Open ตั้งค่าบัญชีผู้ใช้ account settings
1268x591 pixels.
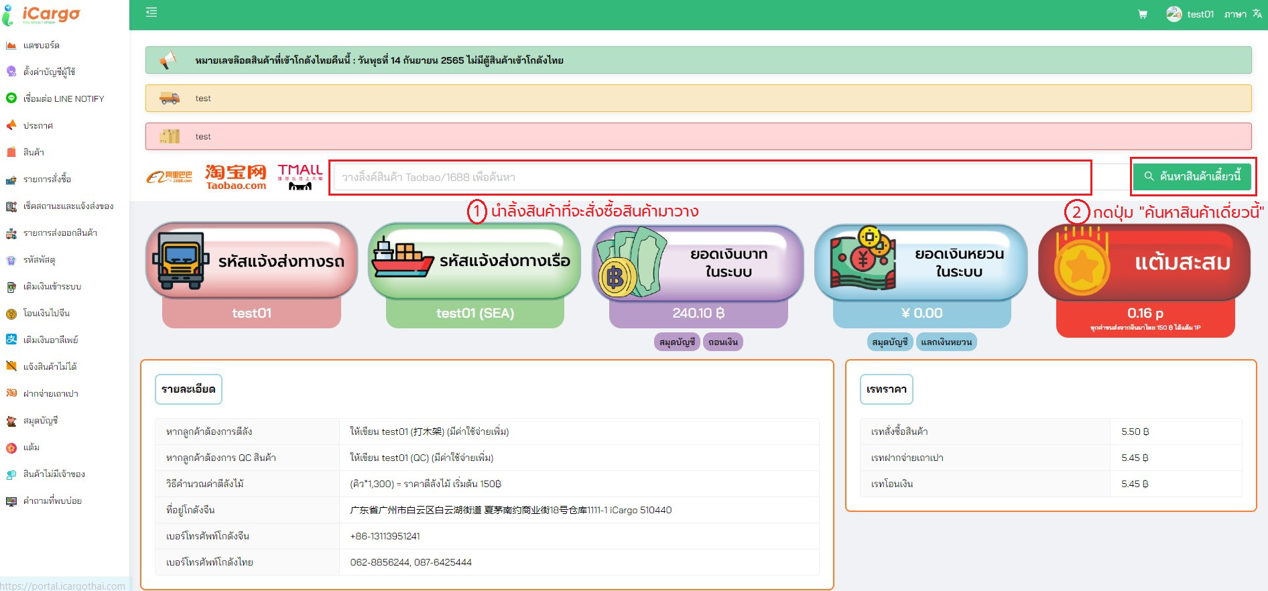49,72
